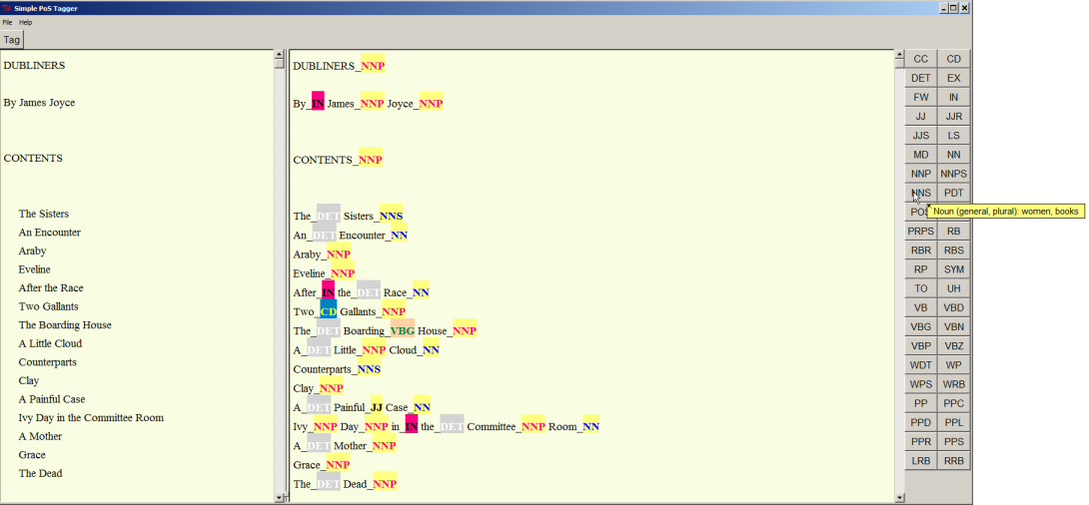Open the Help menu
Viewport: 1089px width, 505px height.
[x=26, y=22]
